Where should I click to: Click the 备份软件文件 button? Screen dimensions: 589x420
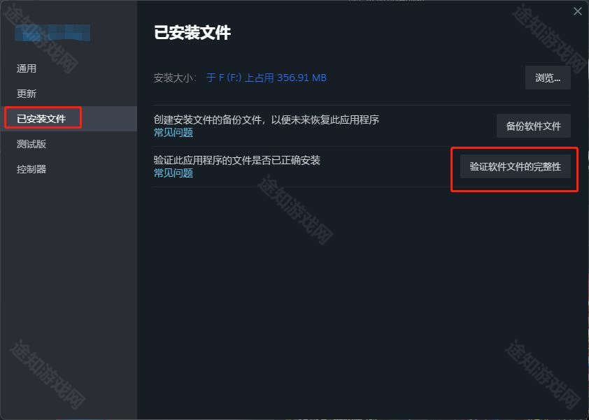(x=534, y=126)
